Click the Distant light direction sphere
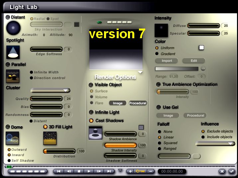The height and width of the screenshot is (178, 238). (13, 28)
